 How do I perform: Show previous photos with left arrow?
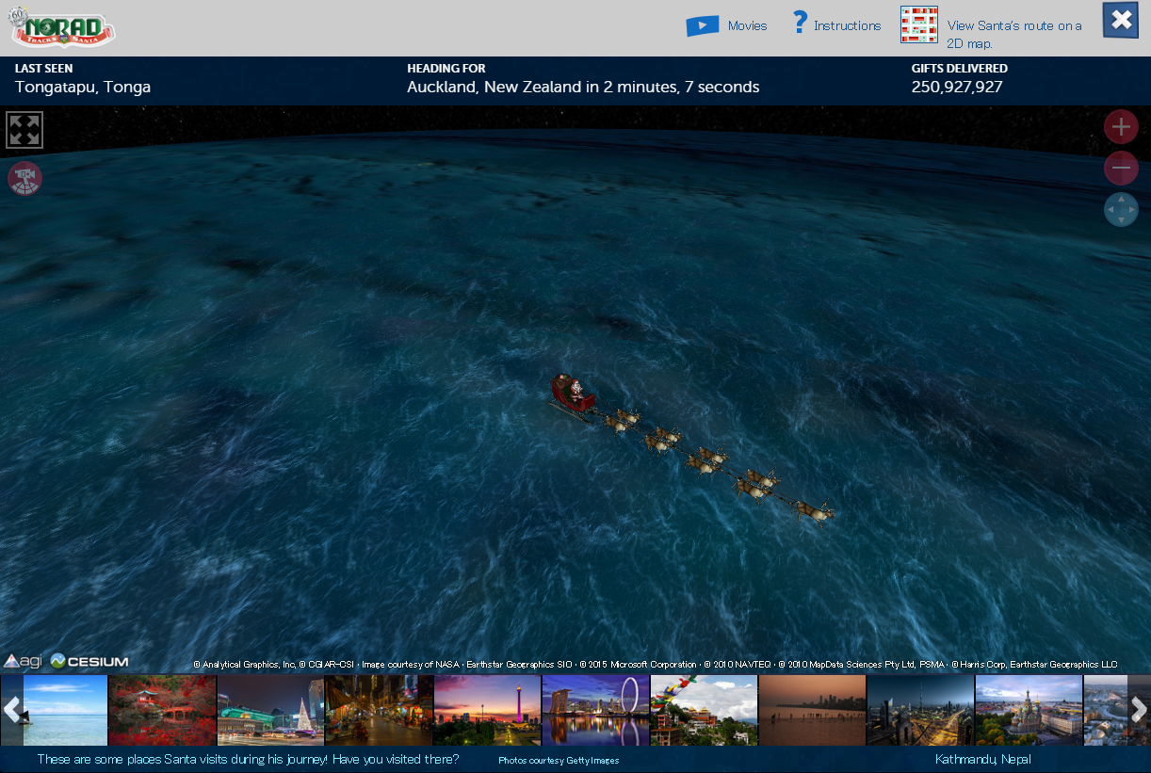pyautogui.click(x=11, y=710)
